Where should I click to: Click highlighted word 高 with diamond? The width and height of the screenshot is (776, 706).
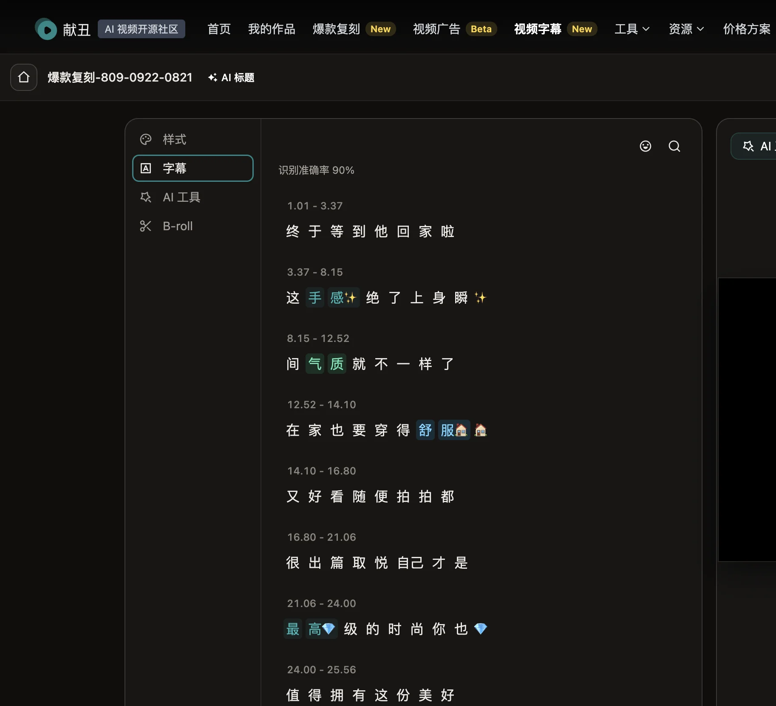pyautogui.click(x=321, y=629)
